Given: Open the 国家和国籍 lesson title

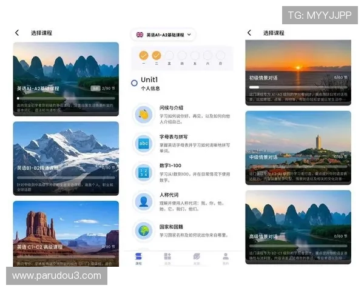Looking at the screenshot, I should click(171, 227).
